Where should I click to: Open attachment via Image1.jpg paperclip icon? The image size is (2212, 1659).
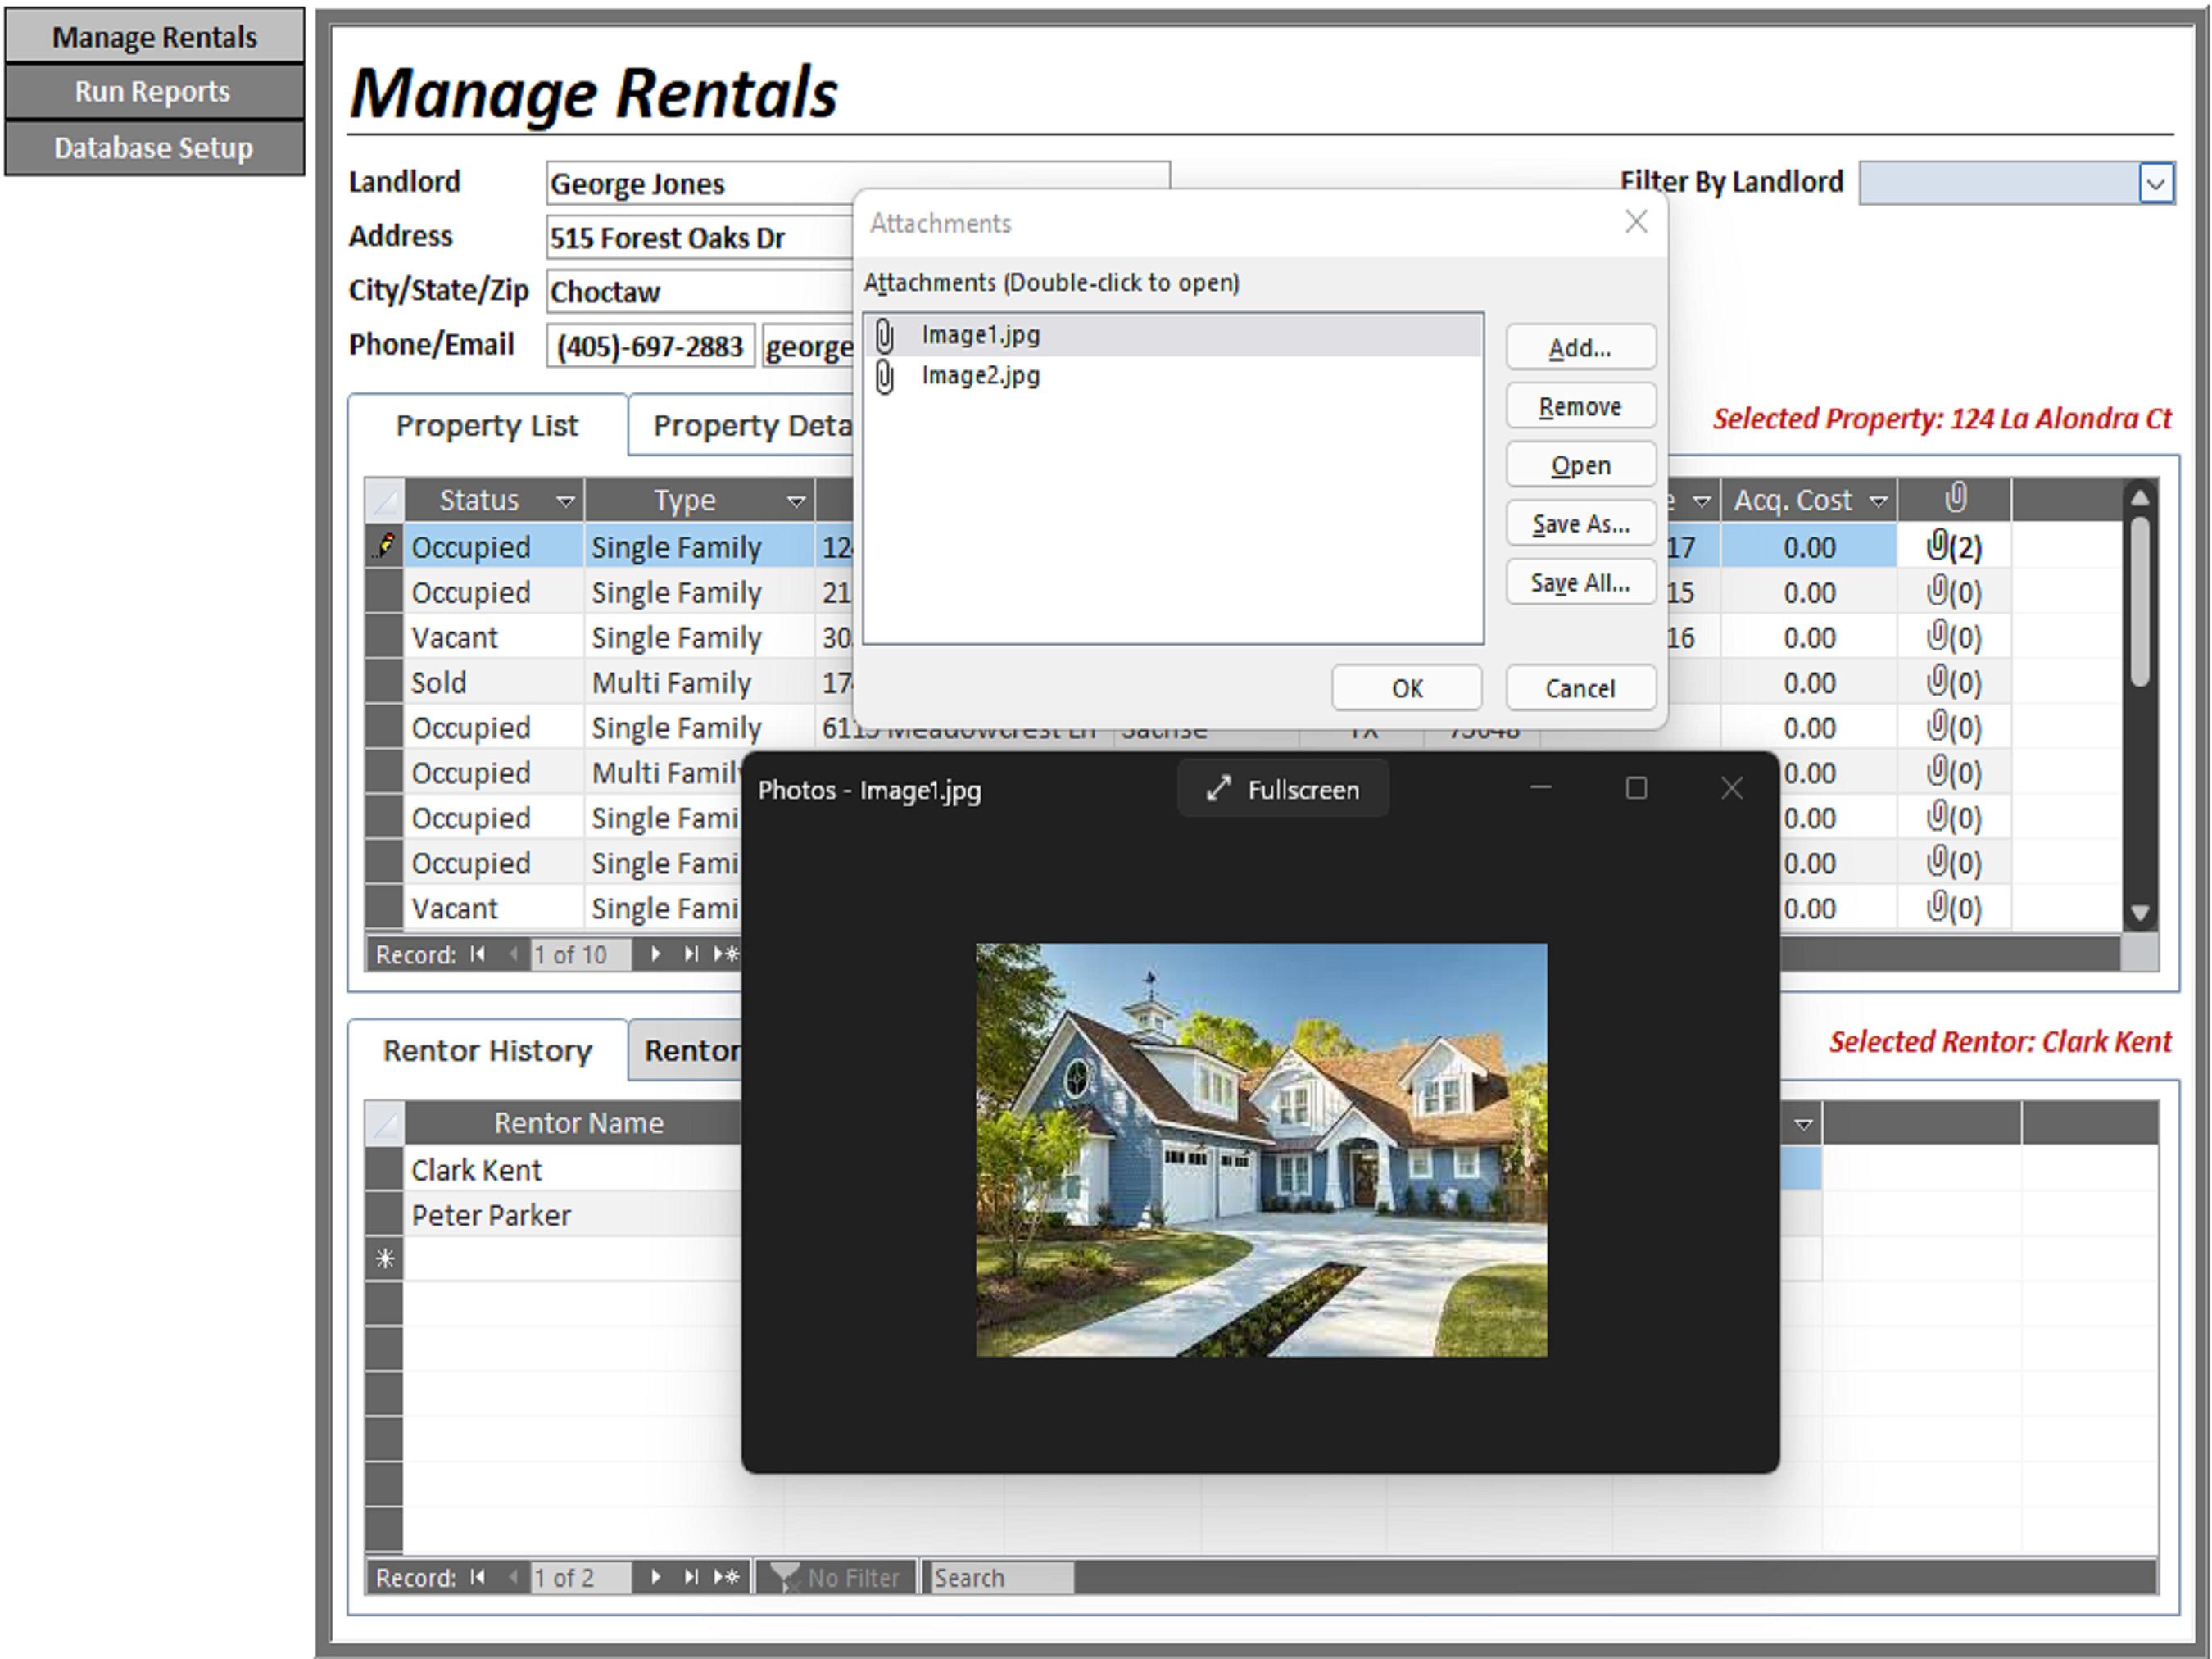[884, 334]
